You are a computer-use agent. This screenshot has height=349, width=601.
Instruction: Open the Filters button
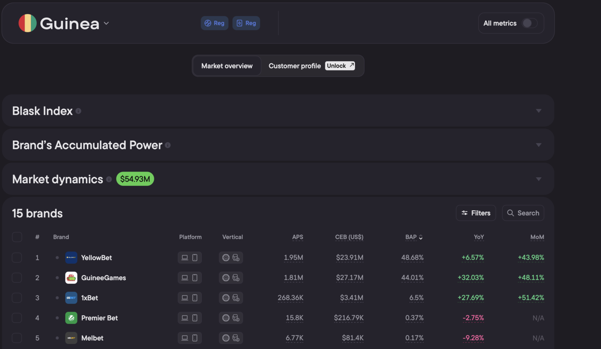pyautogui.click(x=476, y=213)
